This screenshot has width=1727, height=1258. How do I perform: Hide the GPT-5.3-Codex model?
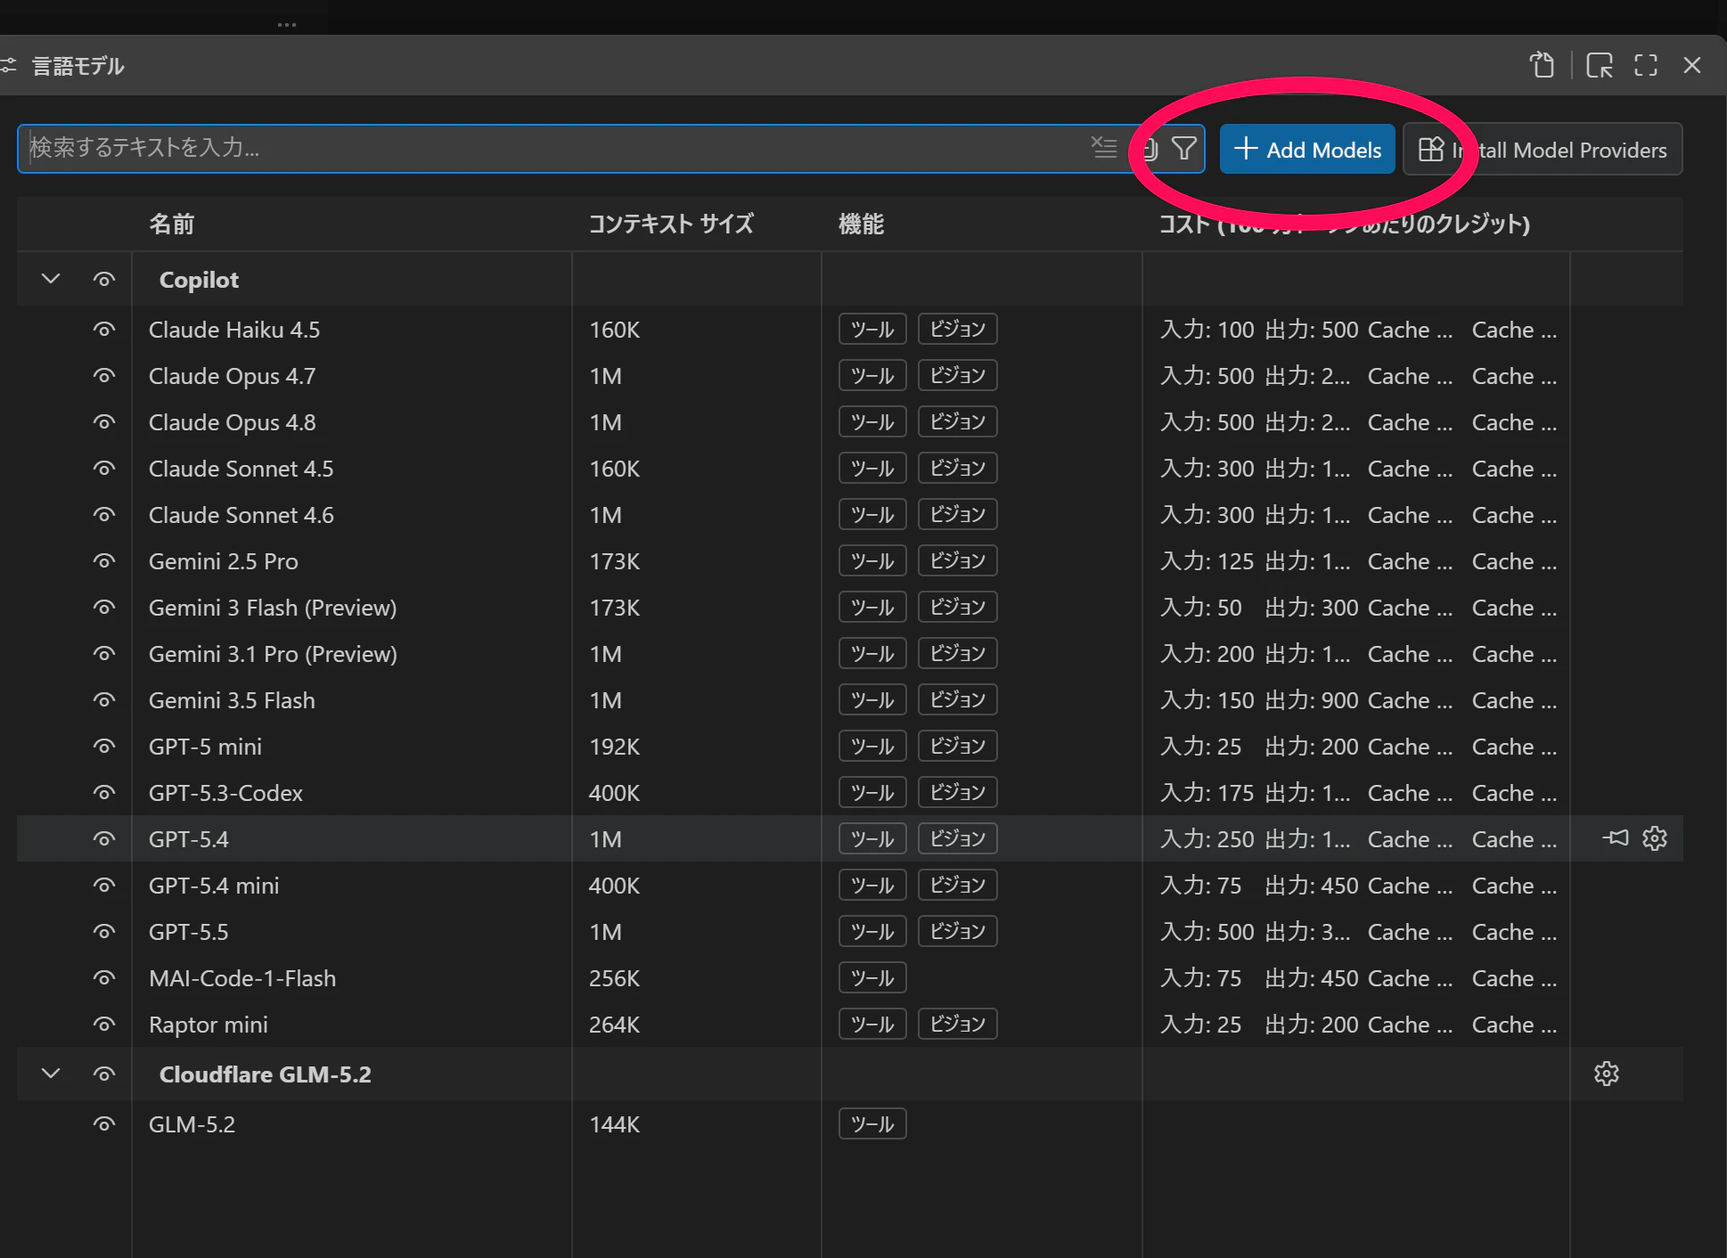[104, 793]
